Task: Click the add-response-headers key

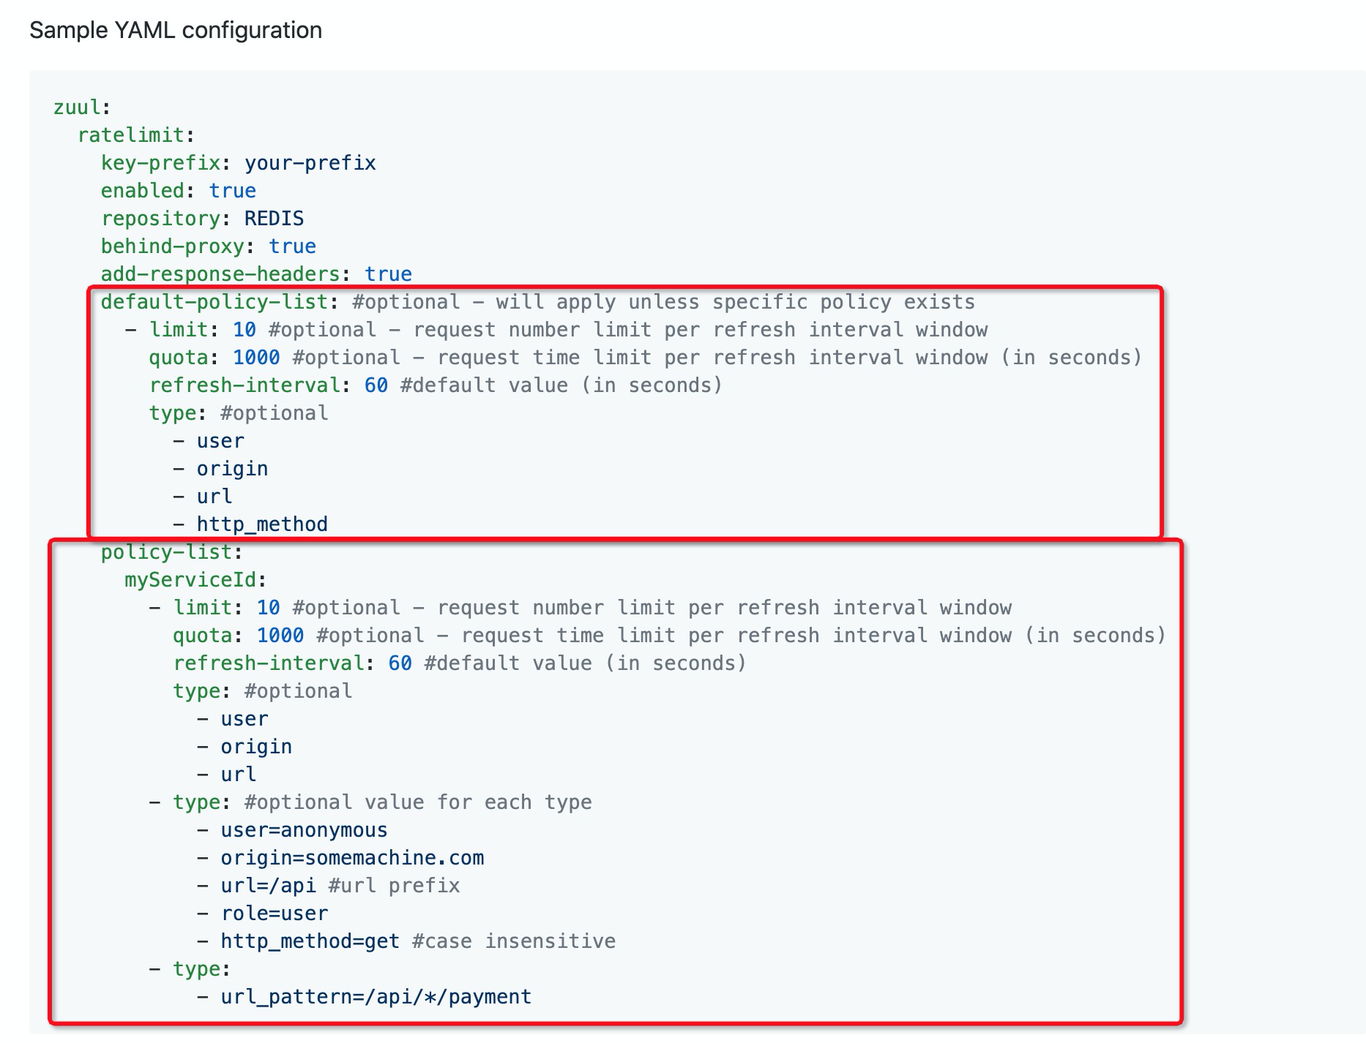Action: 220,274
